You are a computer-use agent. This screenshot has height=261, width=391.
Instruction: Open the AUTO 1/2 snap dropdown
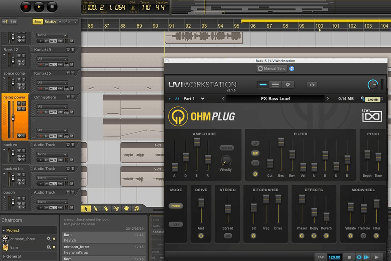click(68, 22)
